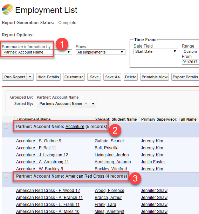Open the American Red Cross account link
Image resolution: width=199 pixels, height=214 pixels.
pos(85,176)
